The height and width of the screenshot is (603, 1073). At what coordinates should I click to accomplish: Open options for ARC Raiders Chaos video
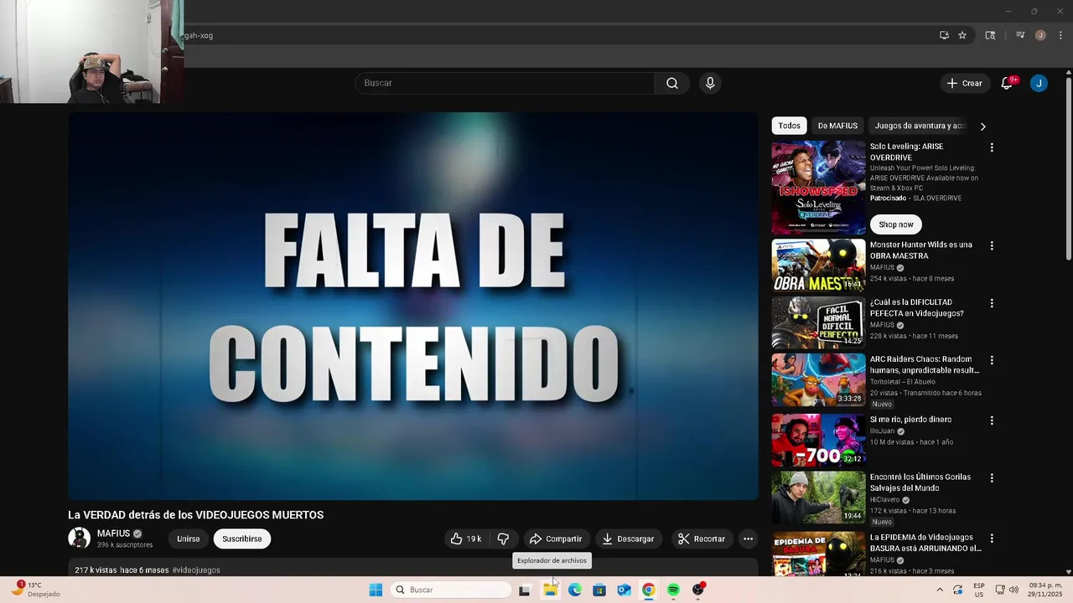(x=992, y=360)
